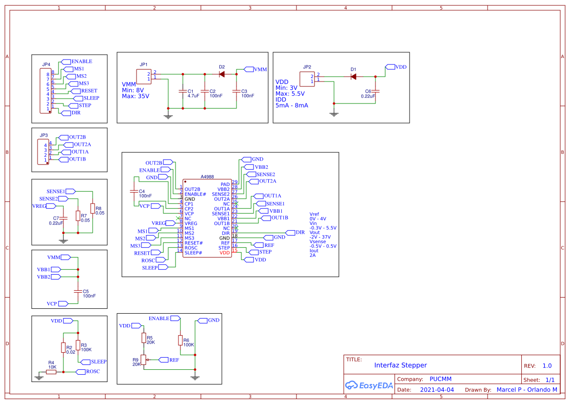Click the ground symbol below R9 potentiometer circuit
Viewport: 570px width, 404px height.
pyautogui.click(x=195, y=377)
